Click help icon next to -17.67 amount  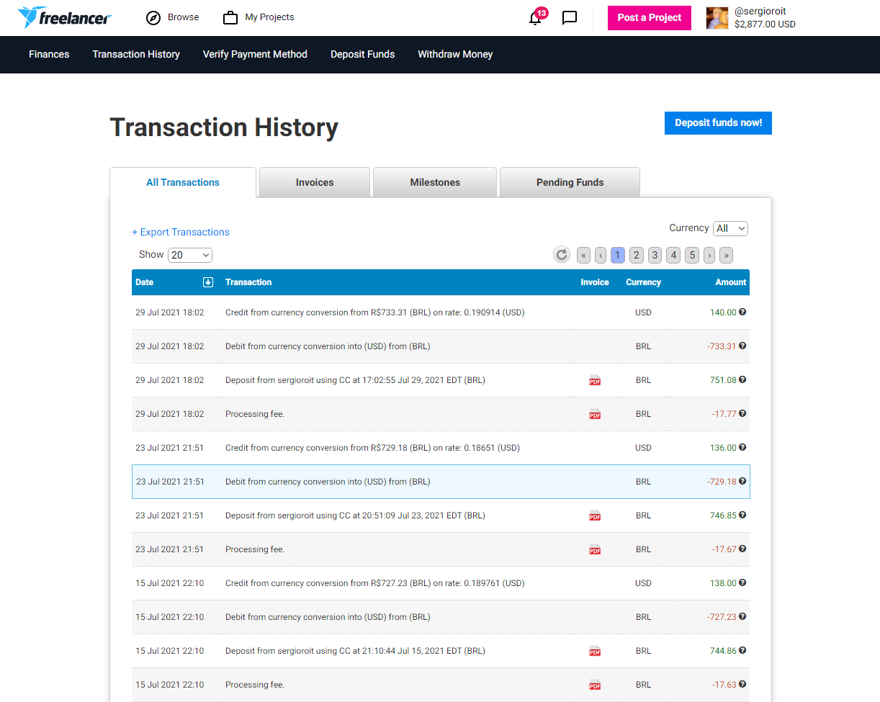tap(742, 549)
